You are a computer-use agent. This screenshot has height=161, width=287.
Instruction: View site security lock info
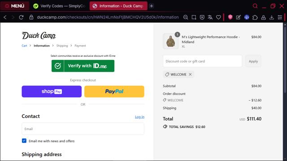(x=31, y=17)
